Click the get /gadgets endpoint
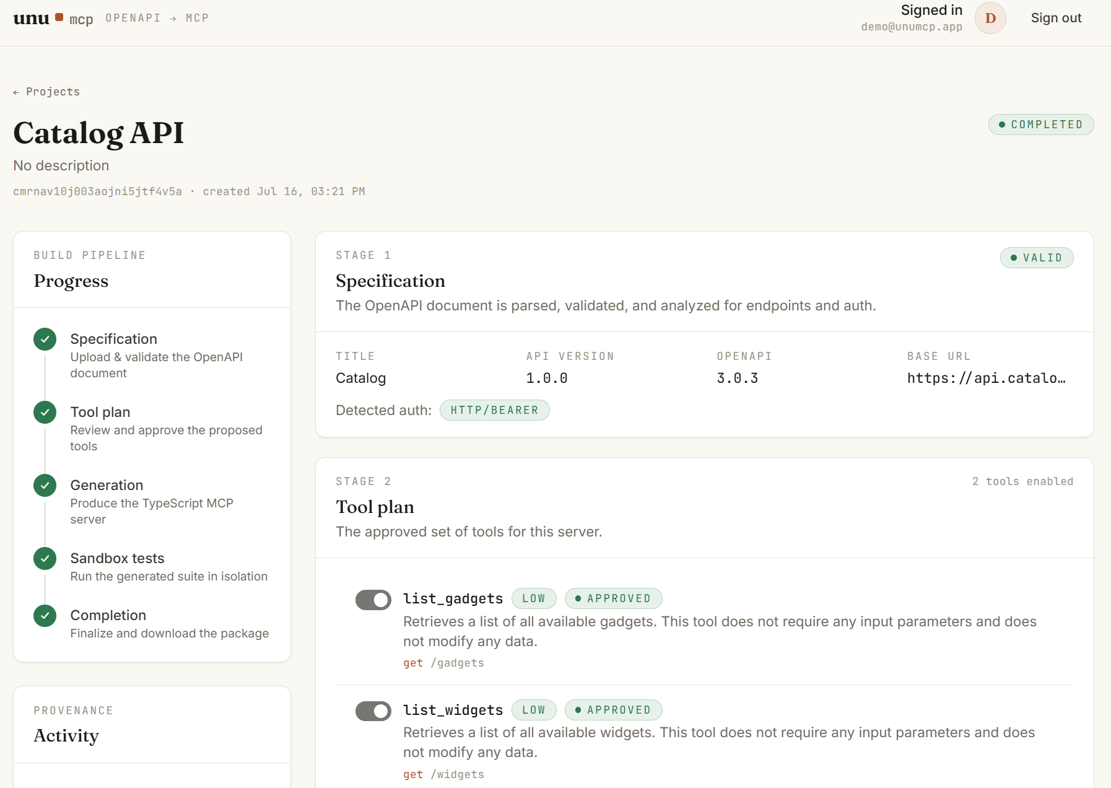Screen dimensions: 1111x788 coord(443,663)
